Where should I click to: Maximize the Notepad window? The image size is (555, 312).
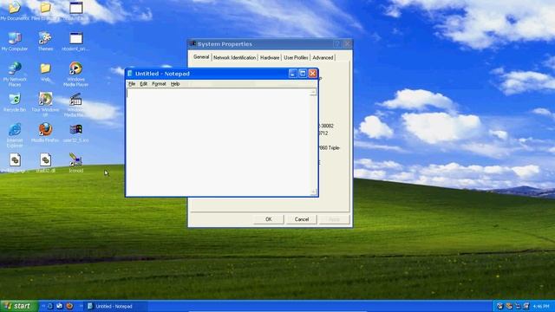click(x=303, y=73)
